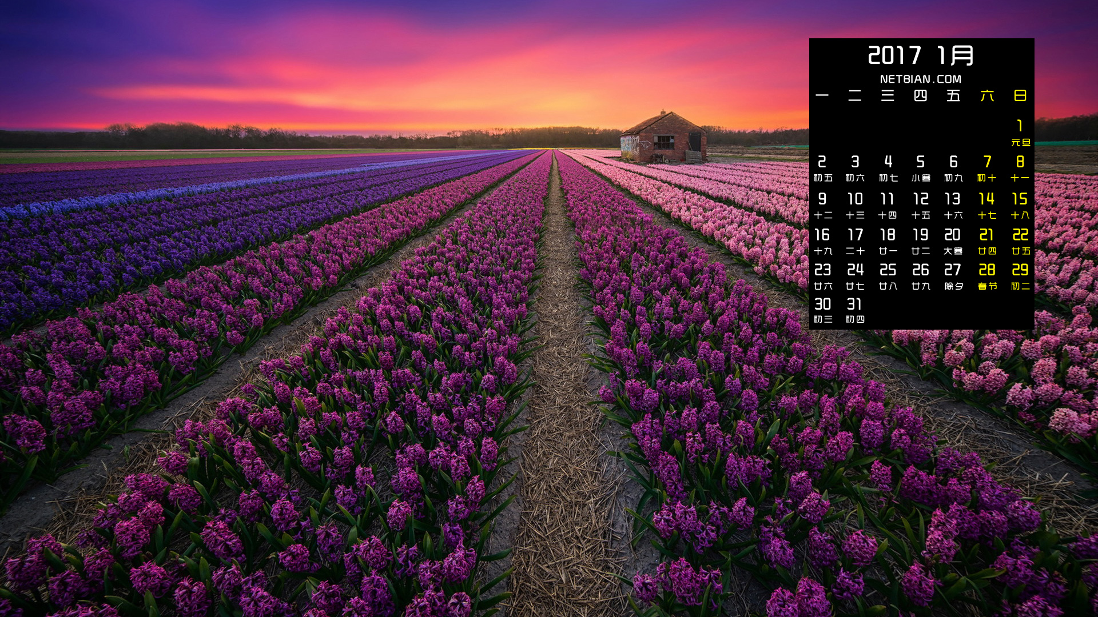Click the NETBIAN.COM website text
1098x617 pixels.
pos(921,79)
